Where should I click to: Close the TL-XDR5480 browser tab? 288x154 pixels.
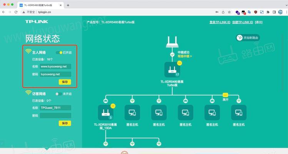[x=61, y=5]
